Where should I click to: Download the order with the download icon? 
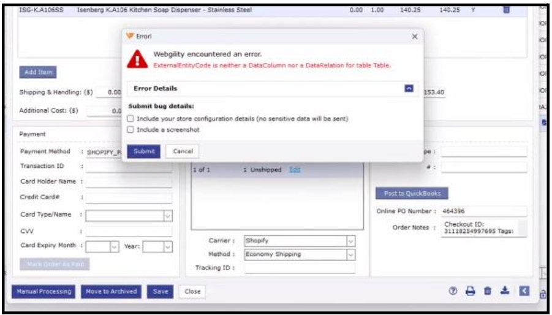pos(505,290)
